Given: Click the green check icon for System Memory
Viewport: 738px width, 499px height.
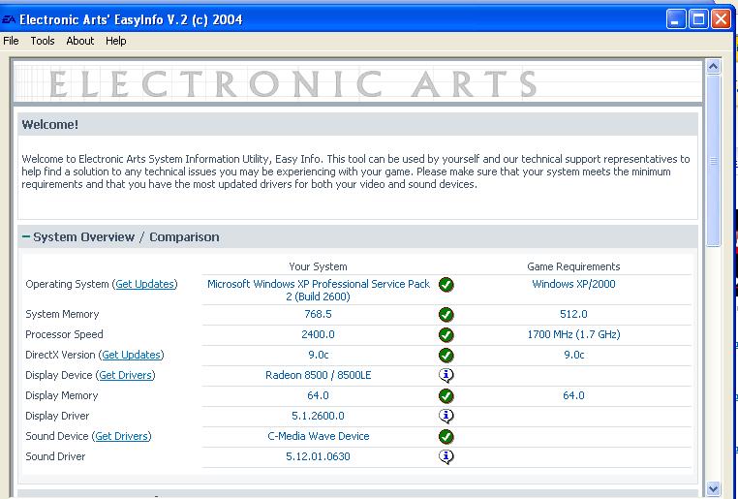Looking at the screenshot, I should (446, 315).
